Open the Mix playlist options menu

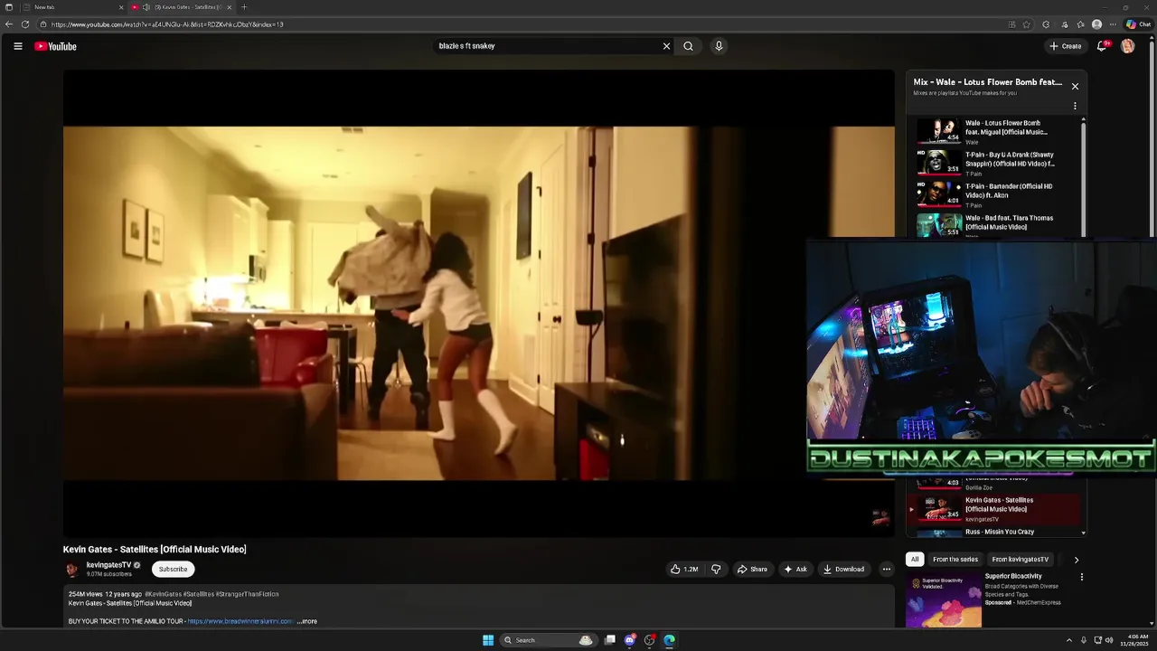pyautogui.click(x=1075, y=106)
